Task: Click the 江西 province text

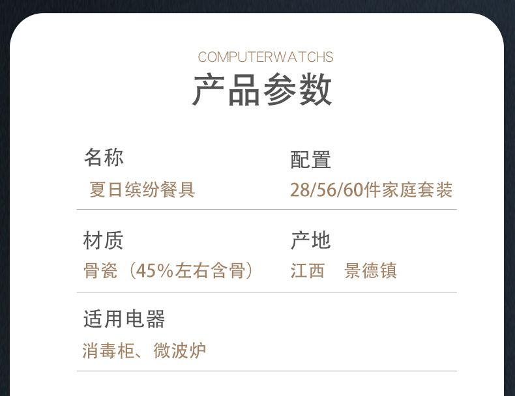Action: pos(307,270)
